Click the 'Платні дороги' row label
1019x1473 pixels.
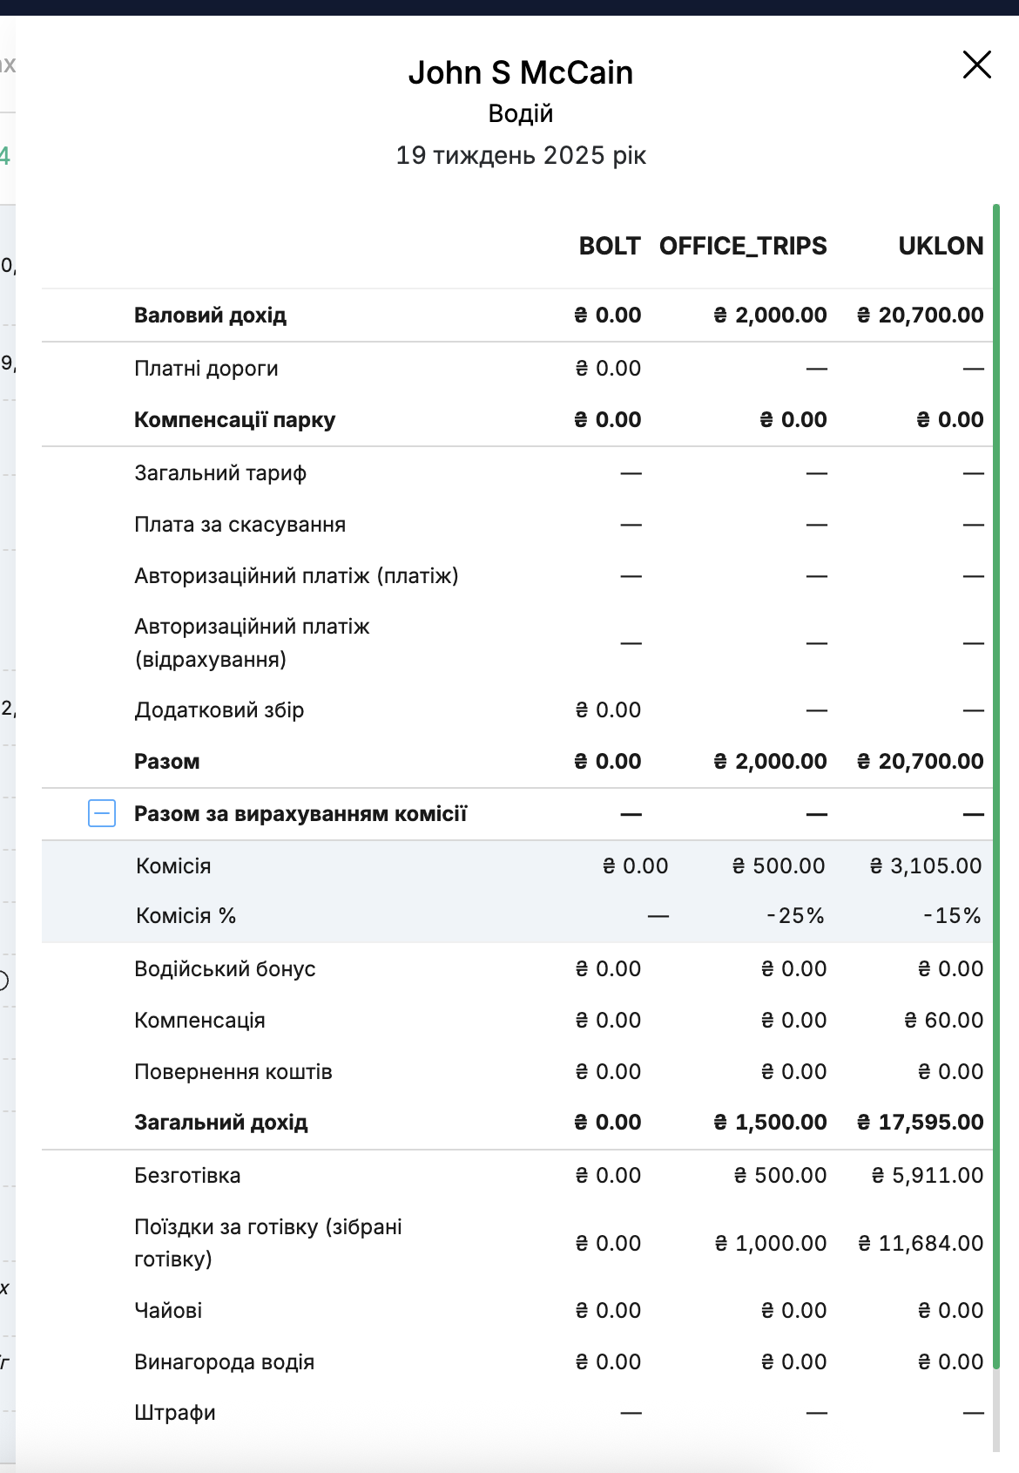(206, 368)
